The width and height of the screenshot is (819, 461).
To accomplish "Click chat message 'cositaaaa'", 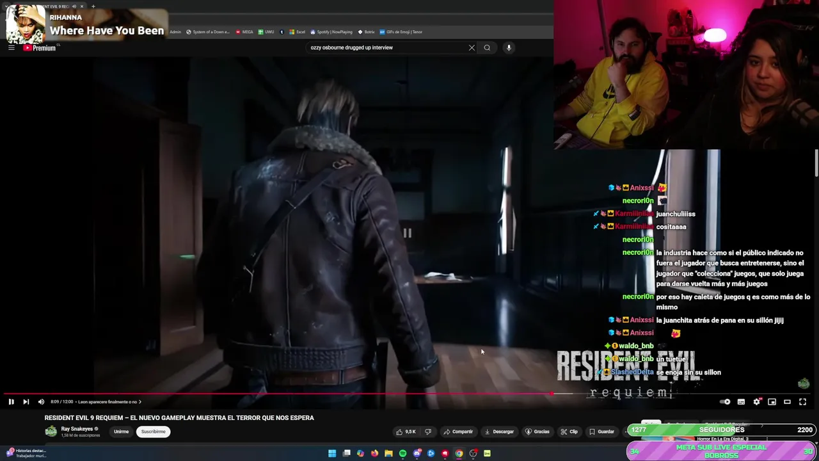I will [671, 227].
